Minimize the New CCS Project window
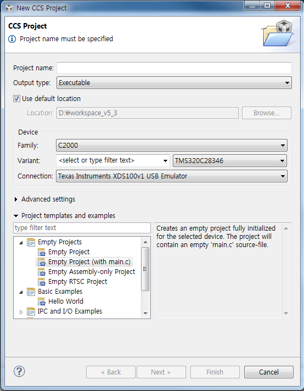This screenshot has height=391, width=304. click(x=252, y=5)
